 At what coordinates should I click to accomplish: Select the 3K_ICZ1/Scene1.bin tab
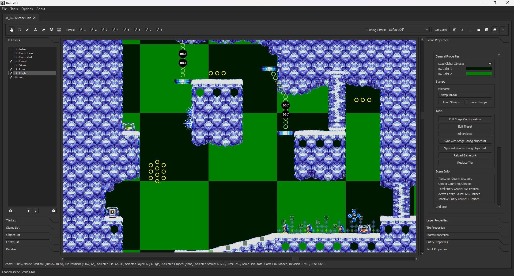click(18, 18)
